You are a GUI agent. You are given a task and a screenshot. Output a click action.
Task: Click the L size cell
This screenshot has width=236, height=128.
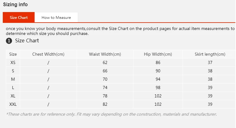click(x=13, y=87)
